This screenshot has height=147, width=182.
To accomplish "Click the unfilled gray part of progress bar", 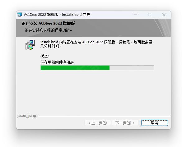I will pos(132,68).
